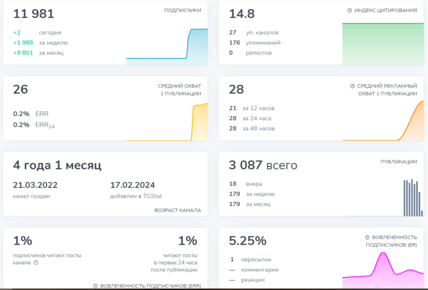This screenshot has height=290, width=428.
Task: Click the '176 упоминаний' mentions row
Action: 255,43
